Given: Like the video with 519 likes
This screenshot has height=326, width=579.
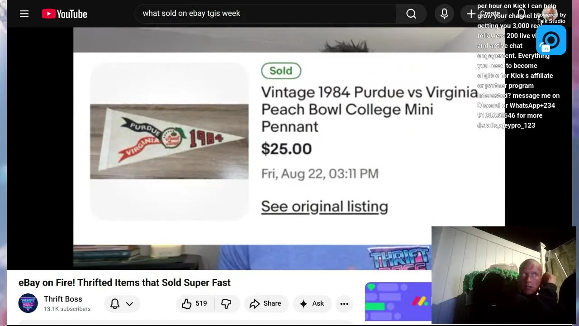Looking at the screenshot, I should pyautogui.click(x=195, y=304).
